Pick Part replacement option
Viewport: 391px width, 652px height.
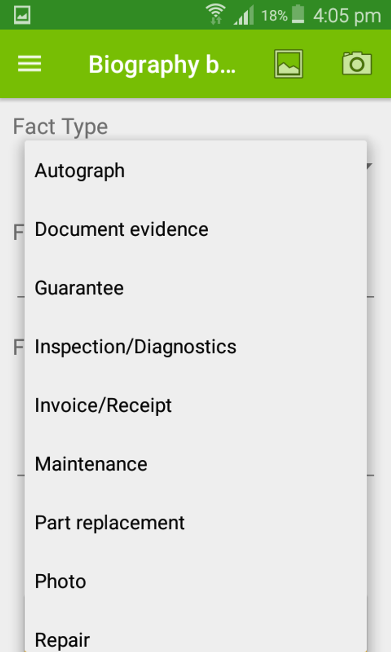[x=109, y=522]
